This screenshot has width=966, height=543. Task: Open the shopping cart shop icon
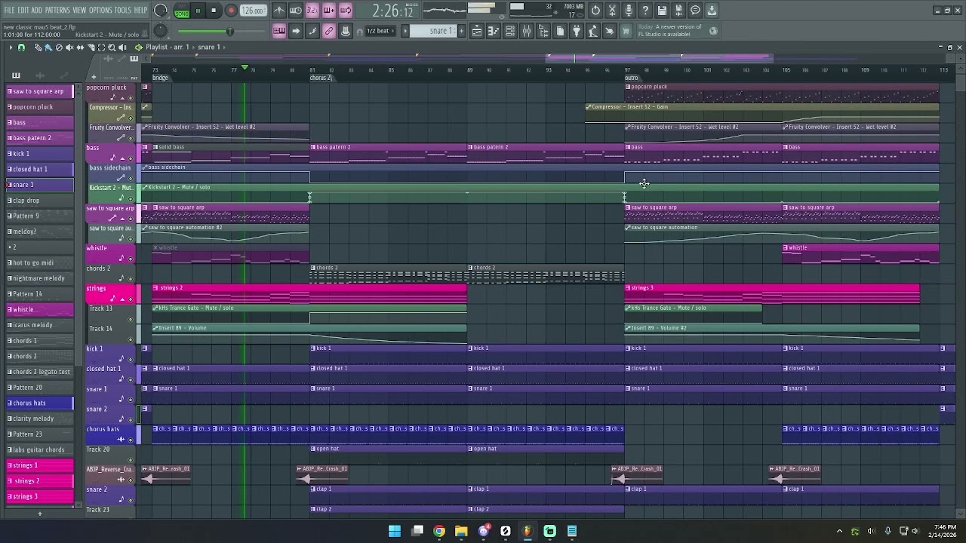pos(625,31)
